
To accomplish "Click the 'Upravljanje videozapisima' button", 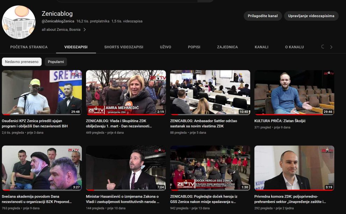I will 311,16.
